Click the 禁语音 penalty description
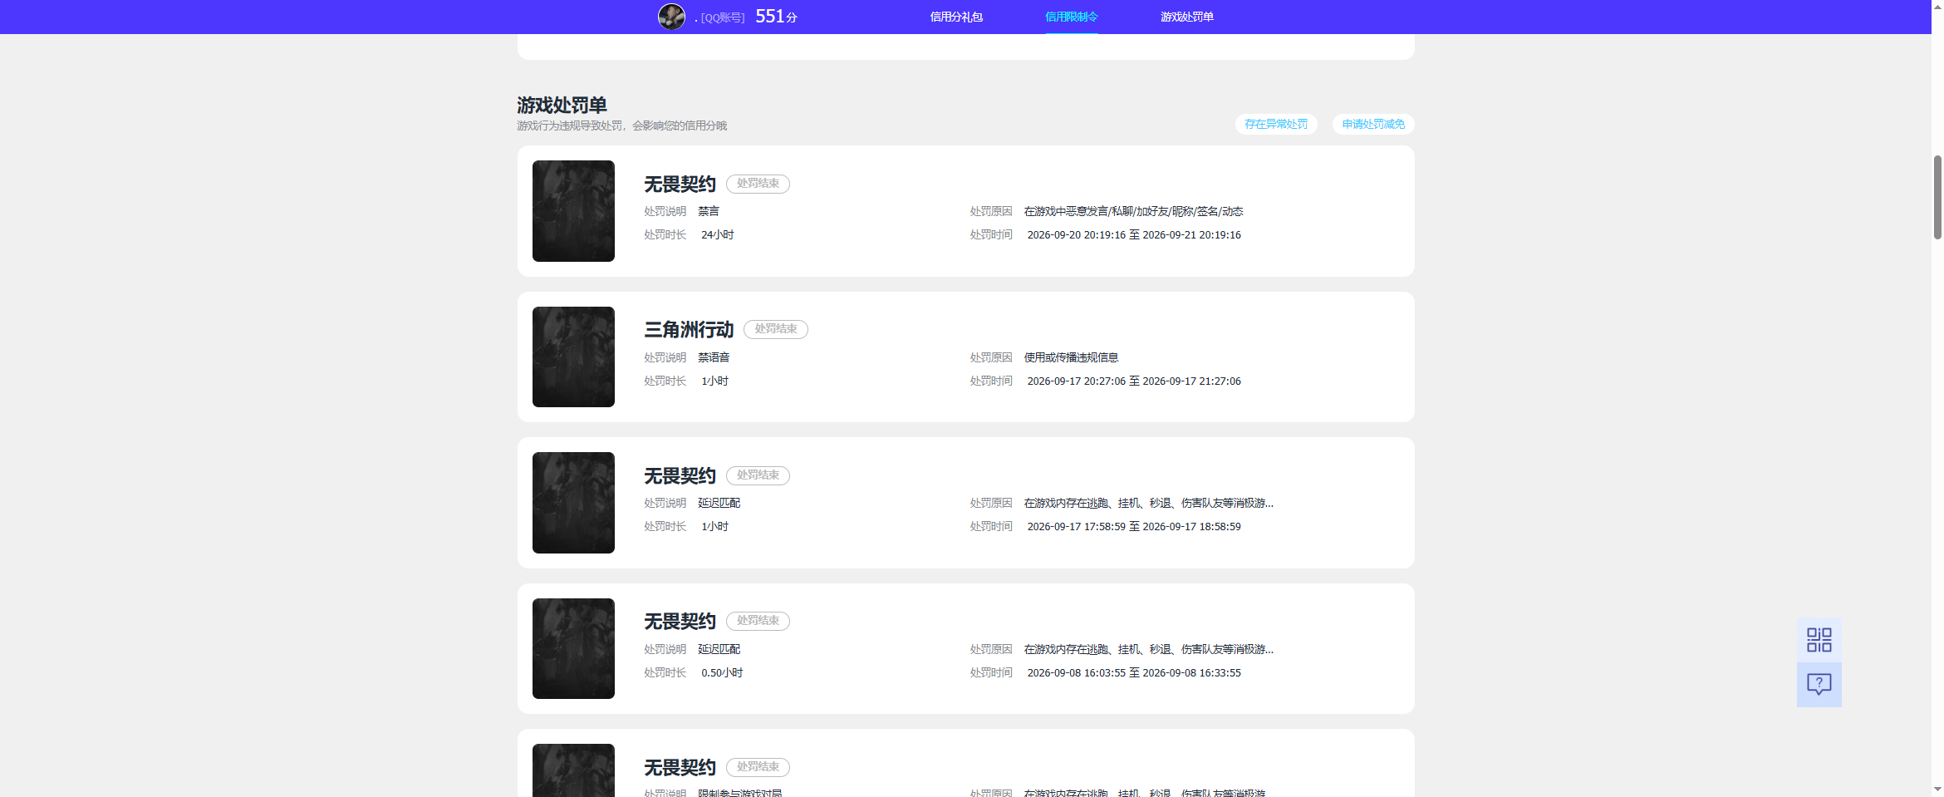1944x797 pixels. point(714,357)
